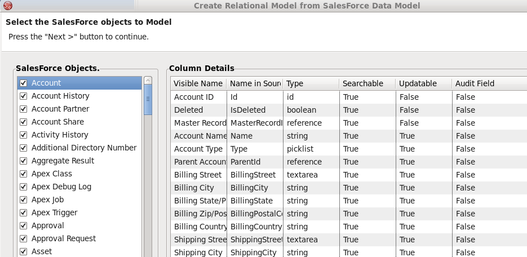Screen dimensions: 527x257
Task: Click the ParentId source name cell
Action: point(255,162)
